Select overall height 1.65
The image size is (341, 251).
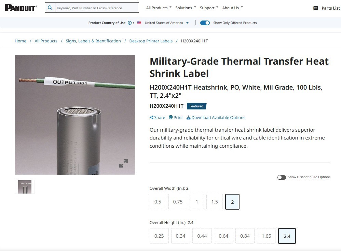[266, 236]
